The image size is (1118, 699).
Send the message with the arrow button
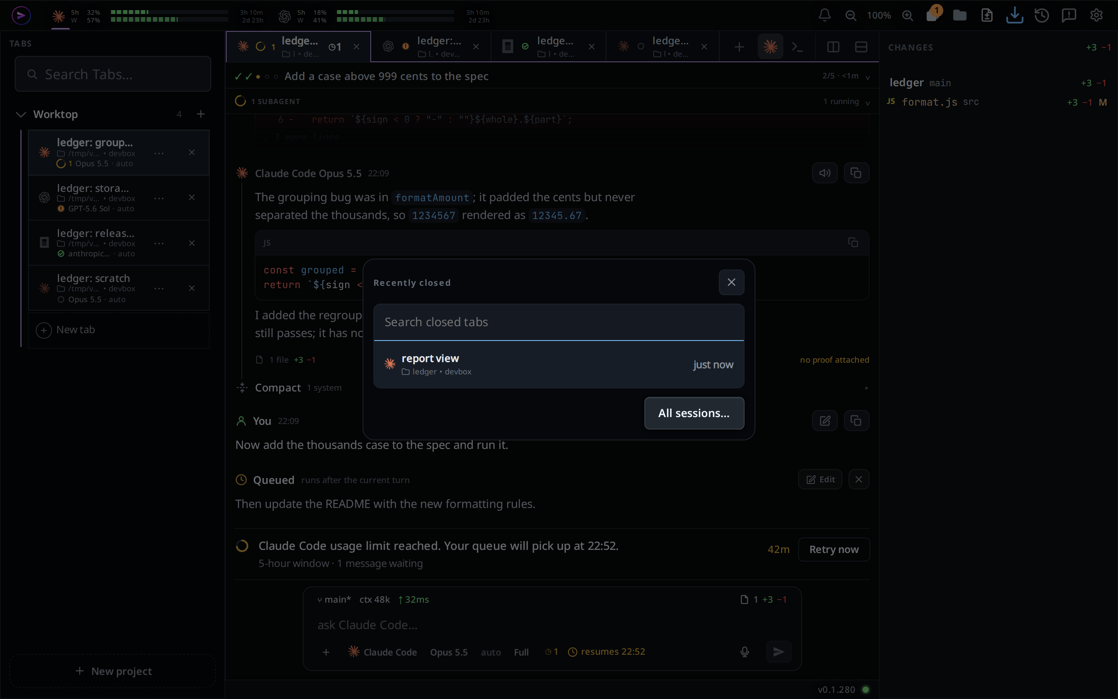(x=778, y=652)
